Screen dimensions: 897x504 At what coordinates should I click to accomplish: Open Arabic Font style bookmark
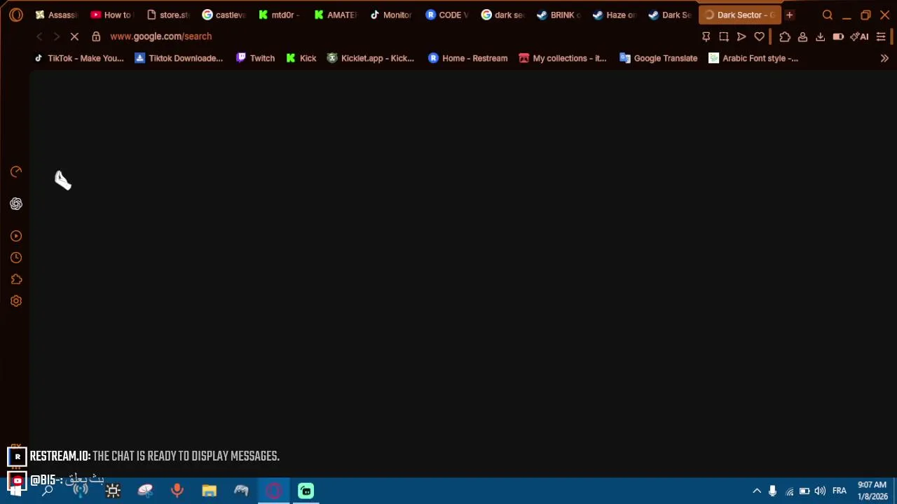point(753,58)
